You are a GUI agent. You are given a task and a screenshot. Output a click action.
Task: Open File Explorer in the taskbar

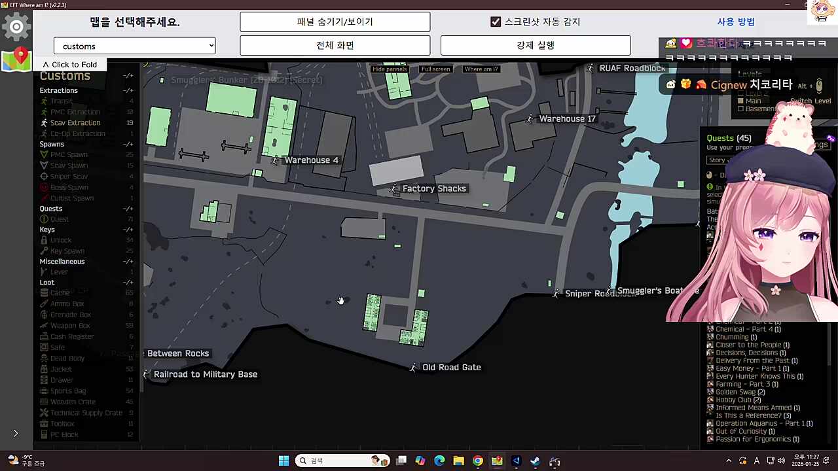(458, 461)
